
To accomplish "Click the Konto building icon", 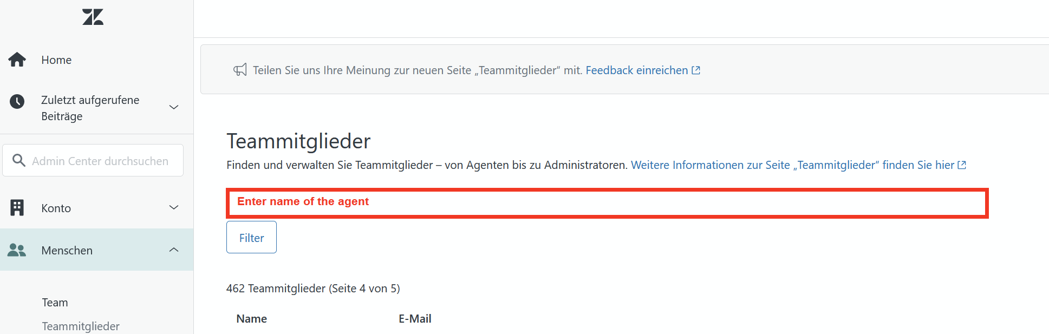I will (17, 207).
